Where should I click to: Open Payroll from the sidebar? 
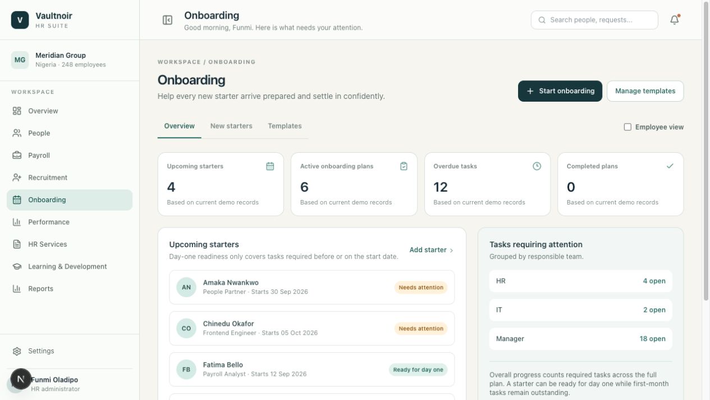70,156
